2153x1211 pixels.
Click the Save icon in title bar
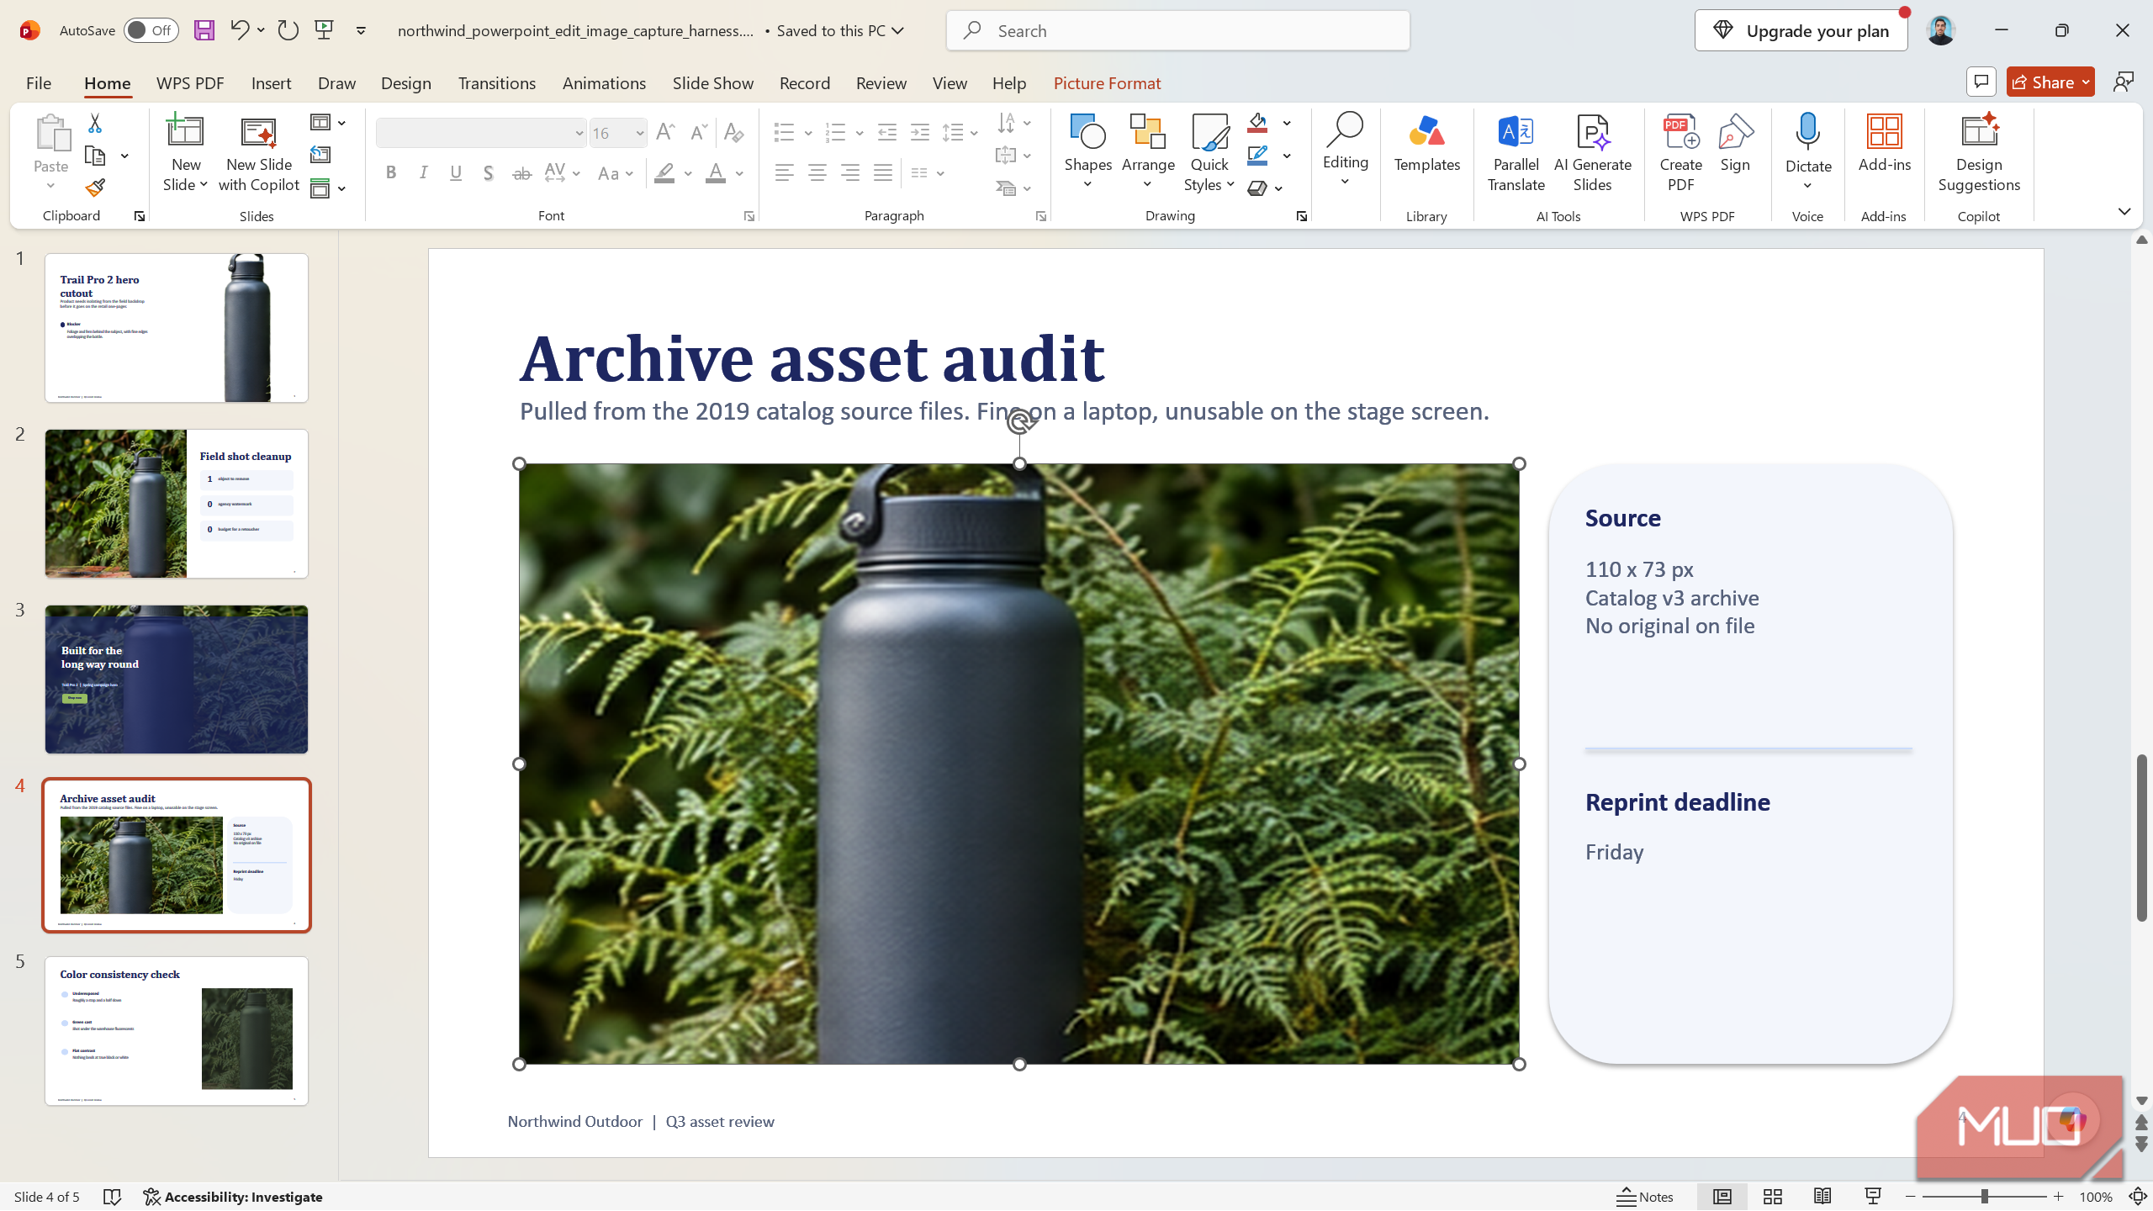click(204, 30)
